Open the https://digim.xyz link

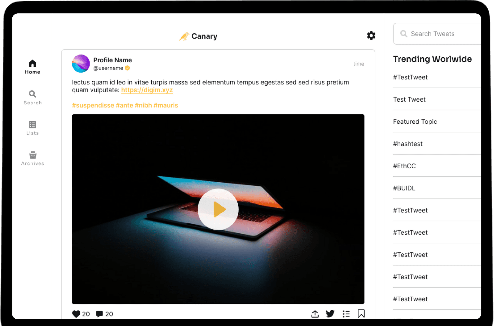147,90
